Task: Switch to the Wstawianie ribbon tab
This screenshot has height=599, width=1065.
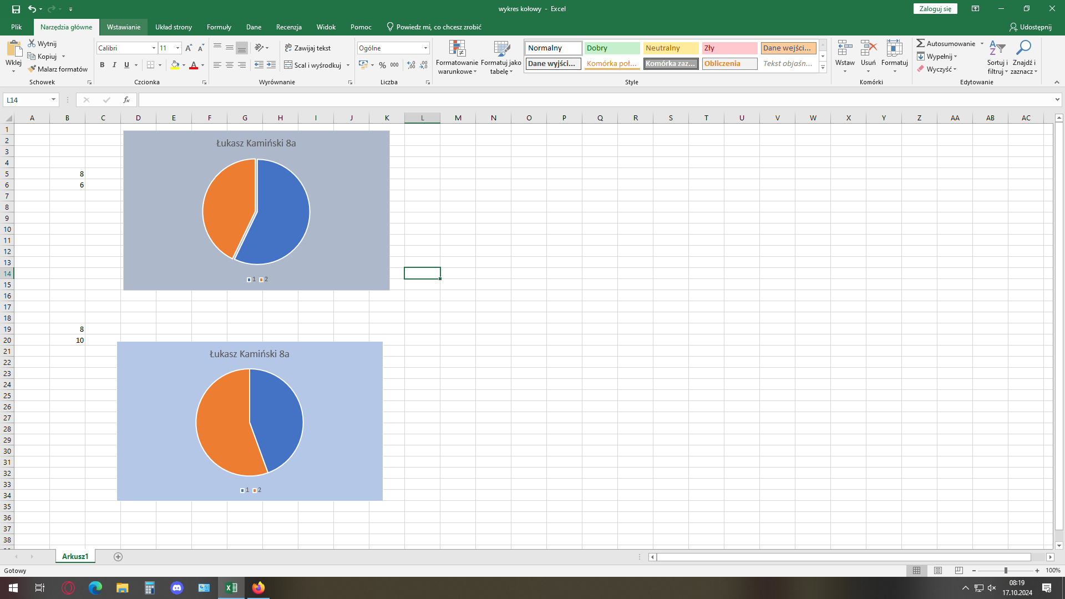Action: 123,27
